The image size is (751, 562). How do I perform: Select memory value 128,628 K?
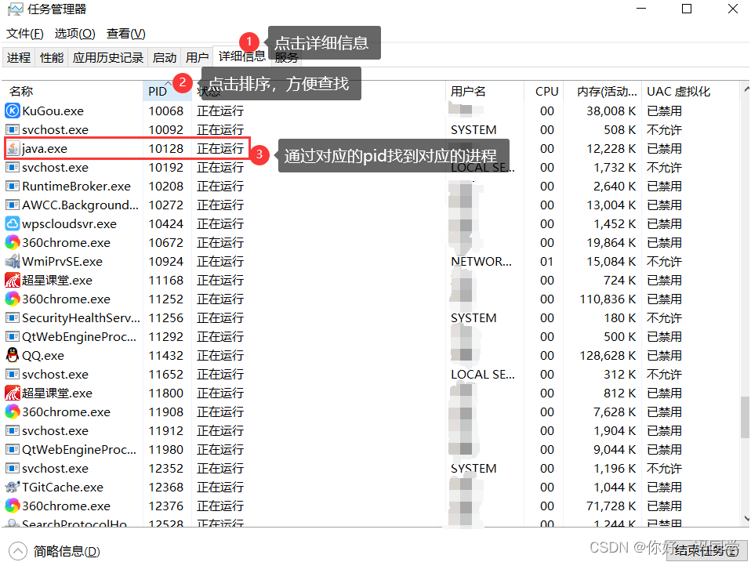608,356
